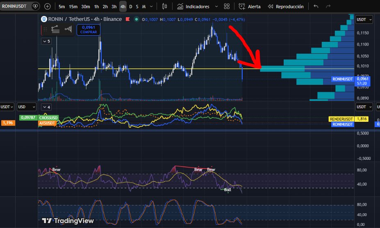Create an alert with Alerta
Screen dimensions: 380x228
pyautogui.click(x=250, y=7)
